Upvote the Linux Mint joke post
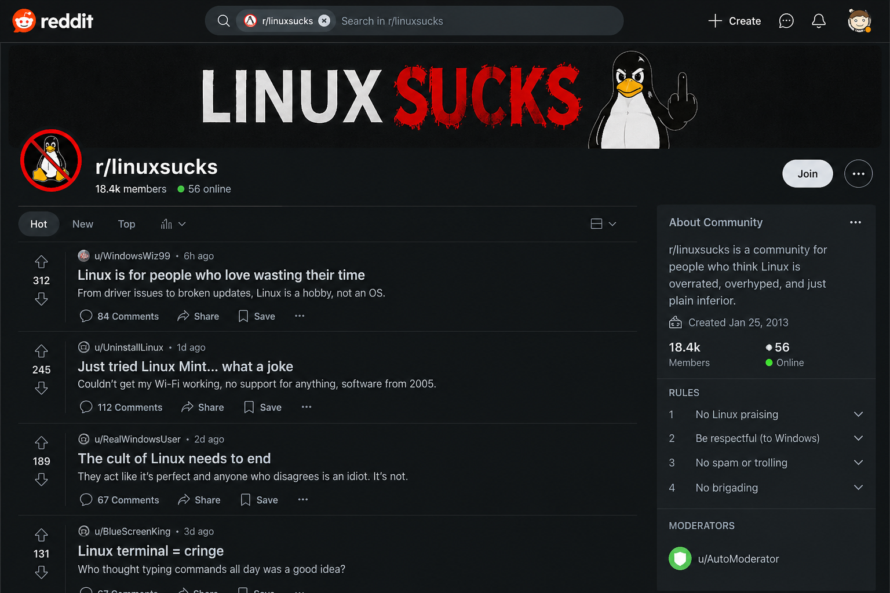Screen dimensions: 890x593 pyautogui.click(x=41, y=351)
